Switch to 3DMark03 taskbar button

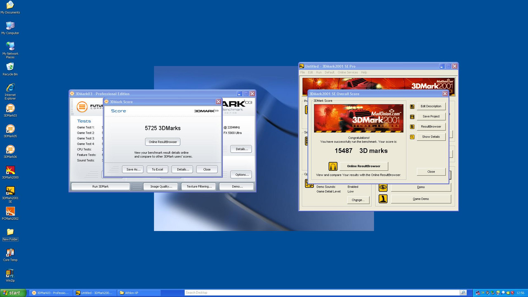tap(50, 293)
